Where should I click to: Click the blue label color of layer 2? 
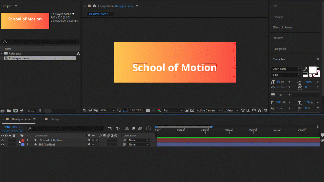tap(23, 145)
